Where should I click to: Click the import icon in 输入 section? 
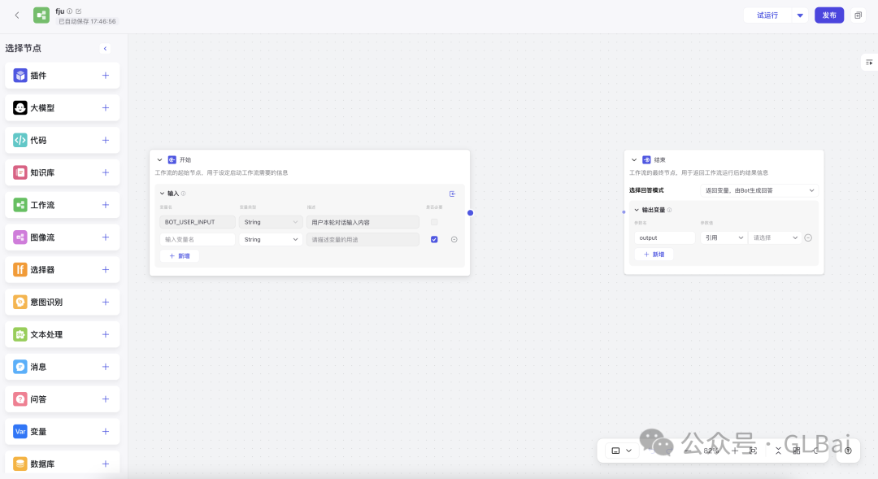[453, 194]
